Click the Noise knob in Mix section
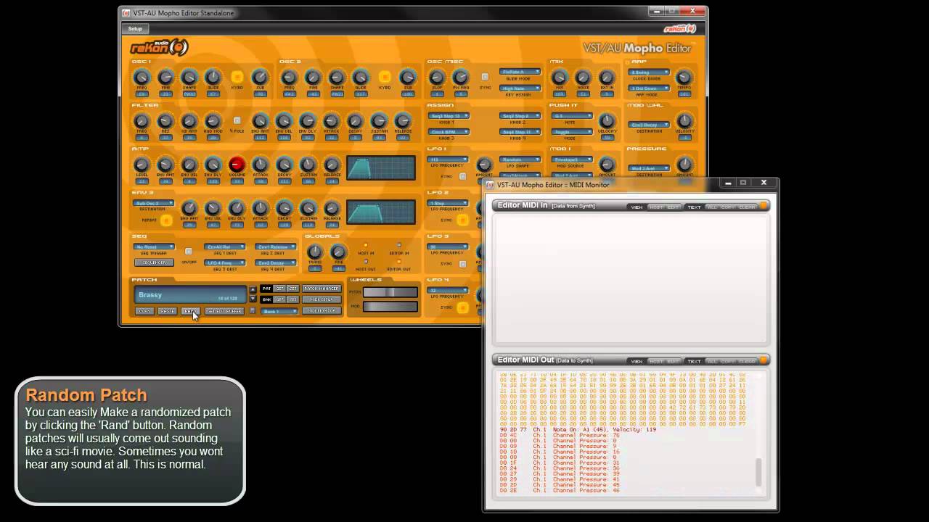Viewport: 929px width, 522px height. click(583, 78)
